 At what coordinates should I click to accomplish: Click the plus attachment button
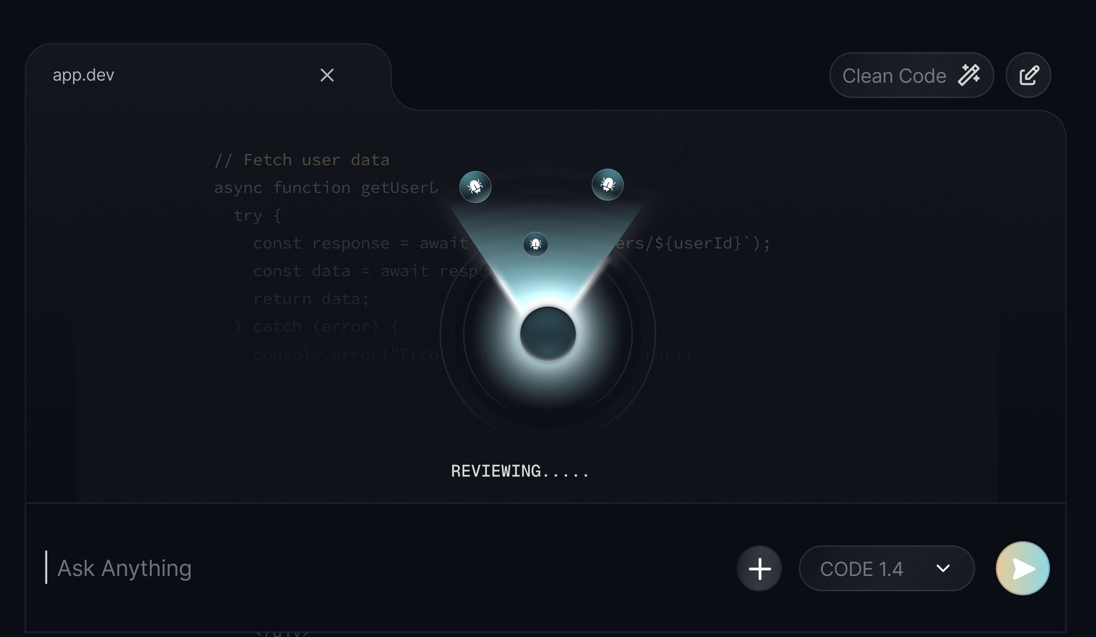click(x=759, y=569)
